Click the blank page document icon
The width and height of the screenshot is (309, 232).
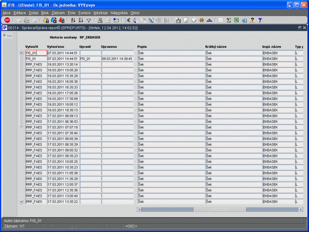(186, 20)
